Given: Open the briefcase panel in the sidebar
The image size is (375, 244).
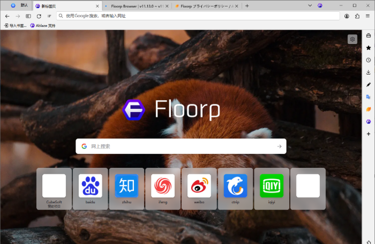Looking at the screenshot, I should pos(369,35).
